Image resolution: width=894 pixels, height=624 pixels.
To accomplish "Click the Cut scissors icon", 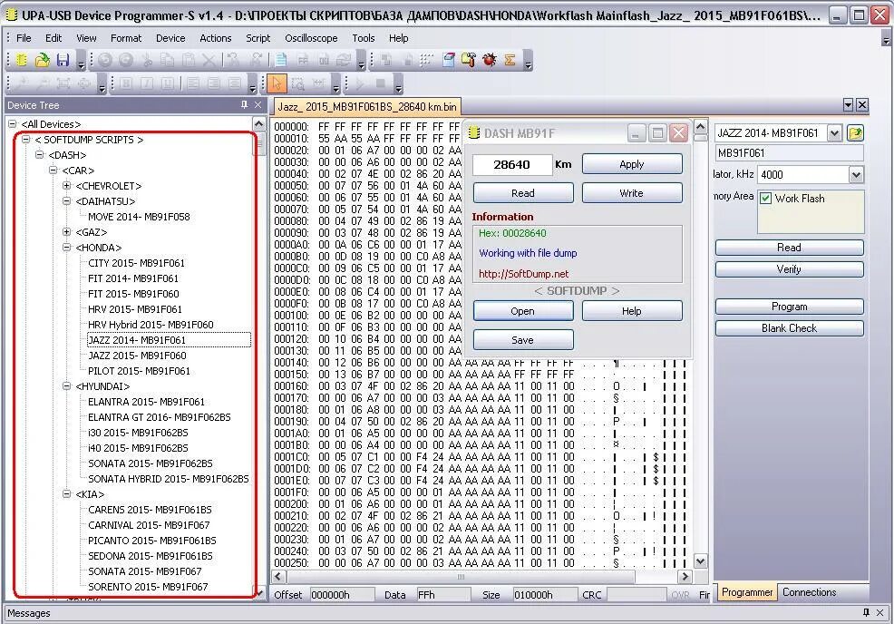I will click(x=147, y=60).
